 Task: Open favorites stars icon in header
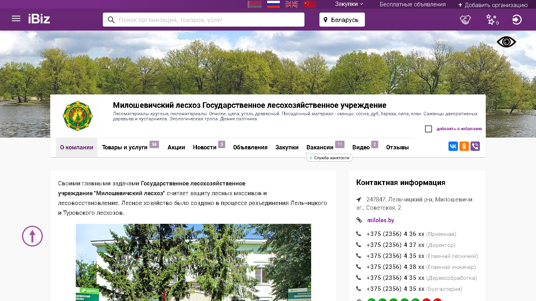[492, 20]
